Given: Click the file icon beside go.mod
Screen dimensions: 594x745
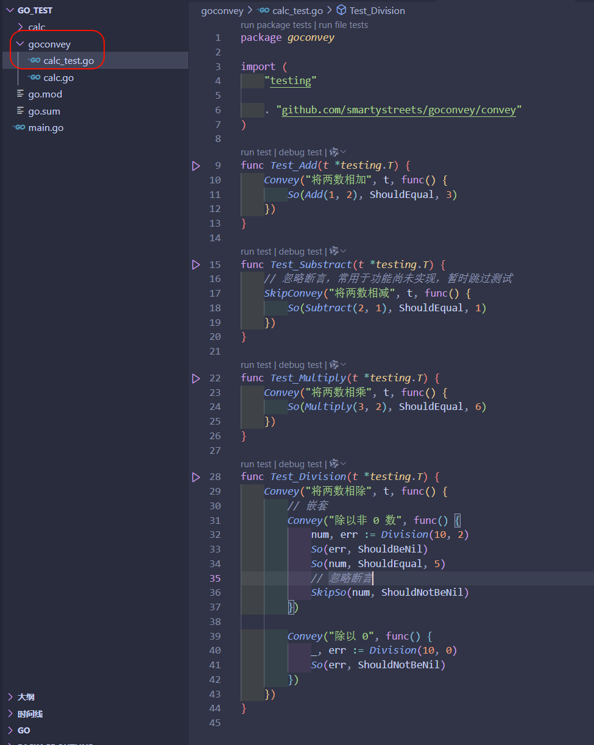Looking at the screenshot, I should [21, 94].
